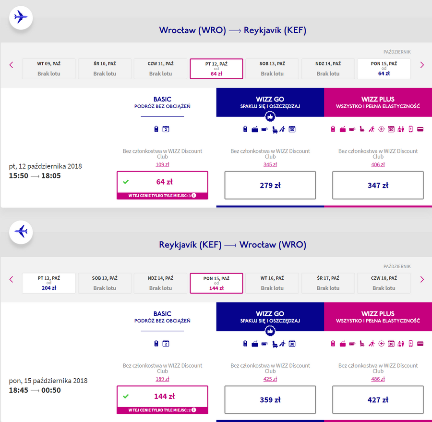The height and width of the screenshot is (422, 432).
Task: Click calendar 30 icon in outbound WIZZ GO
Action: coord(292,129)
